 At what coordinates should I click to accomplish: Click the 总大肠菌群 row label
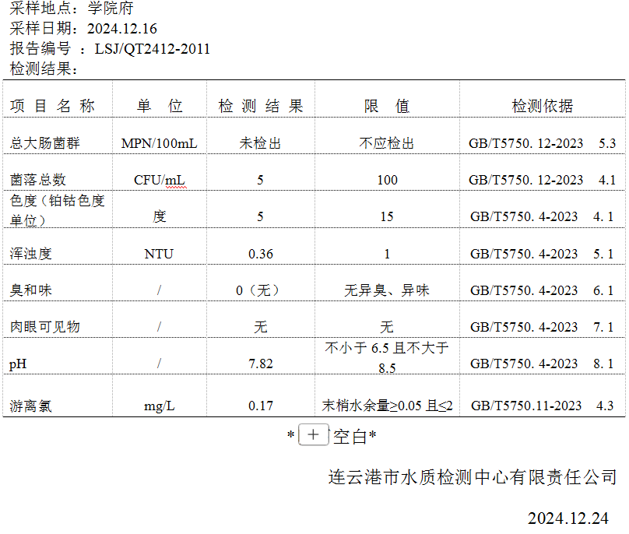point(45,143)
